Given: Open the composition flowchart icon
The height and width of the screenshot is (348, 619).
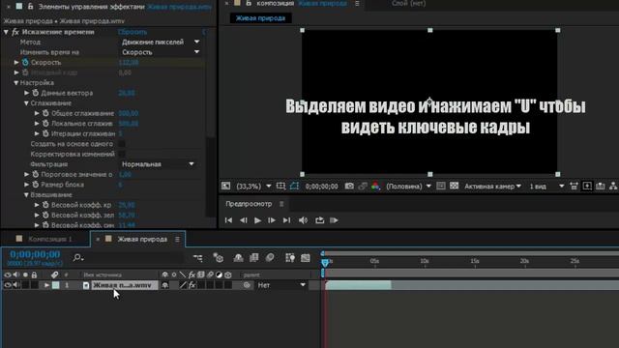Looking at the screenshot, I should point(613,186).
